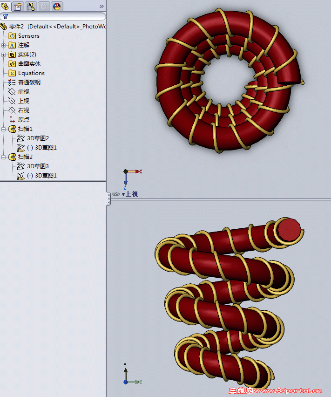The height and width of the screenshot is (397, 331).
Task: Select the 3D草图2 sketch
Action: point(38,138)
